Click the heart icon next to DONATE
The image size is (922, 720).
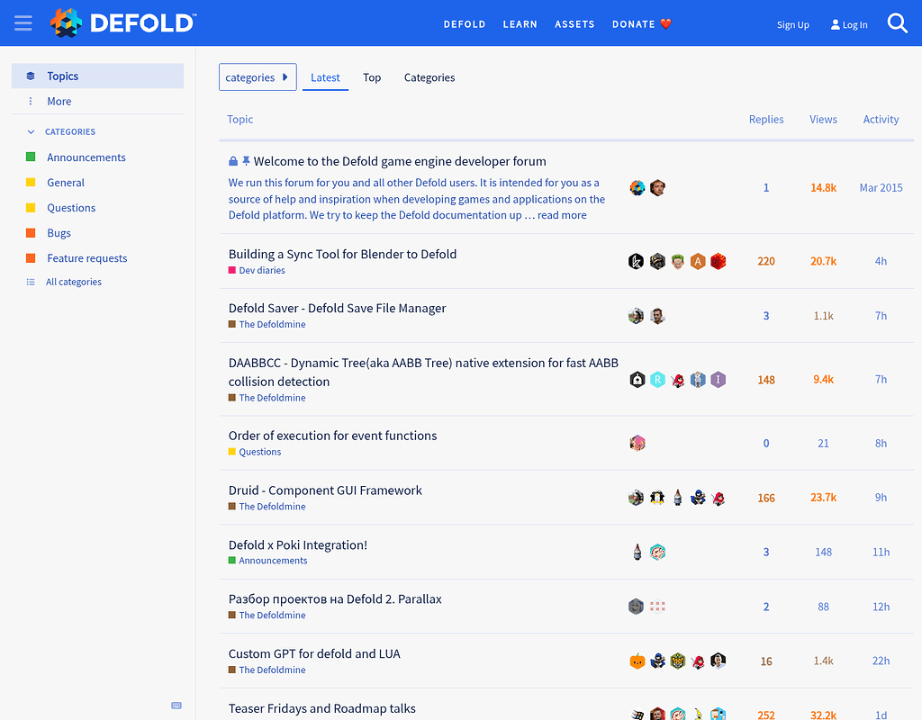click(x=664, y=23)
